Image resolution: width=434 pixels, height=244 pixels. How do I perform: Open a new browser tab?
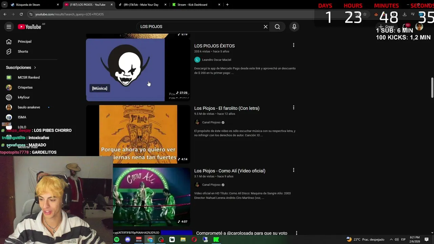227,5
